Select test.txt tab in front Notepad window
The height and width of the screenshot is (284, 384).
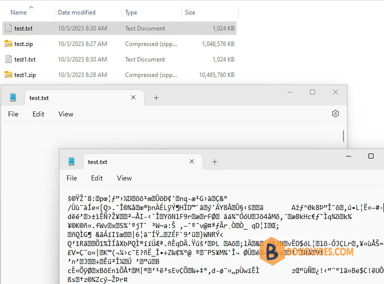pyautogui.click(x=143, y=162)
